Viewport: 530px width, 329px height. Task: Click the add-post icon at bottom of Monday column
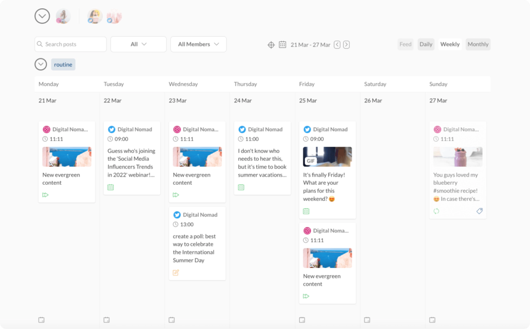pyautogui.click(x=41, y=320)
